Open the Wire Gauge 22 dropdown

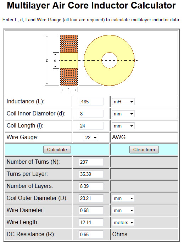[91, 137]
